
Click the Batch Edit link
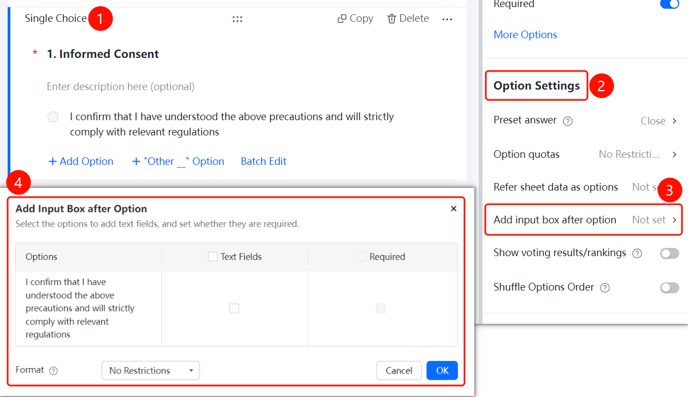(263, 162)
